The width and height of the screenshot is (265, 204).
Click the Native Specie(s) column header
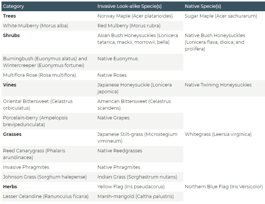tap(203, 6)
